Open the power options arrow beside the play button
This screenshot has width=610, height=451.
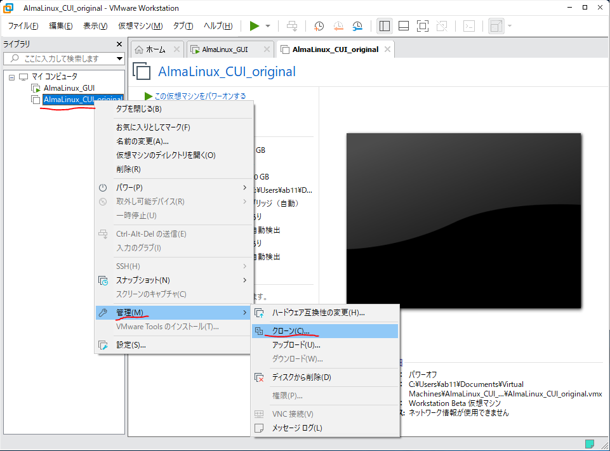pos(268,26)
